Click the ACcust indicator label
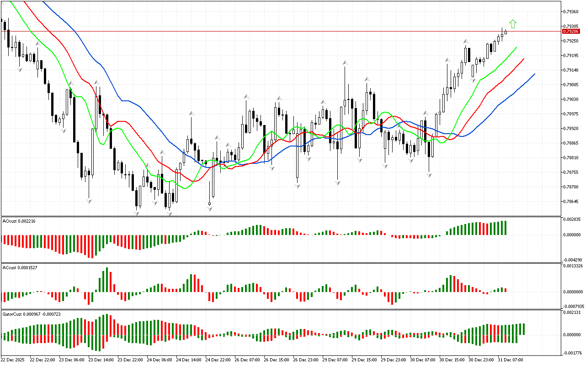The width and height of the screenshot is (585, 365). pyautogui.click(x=20, y=267)
